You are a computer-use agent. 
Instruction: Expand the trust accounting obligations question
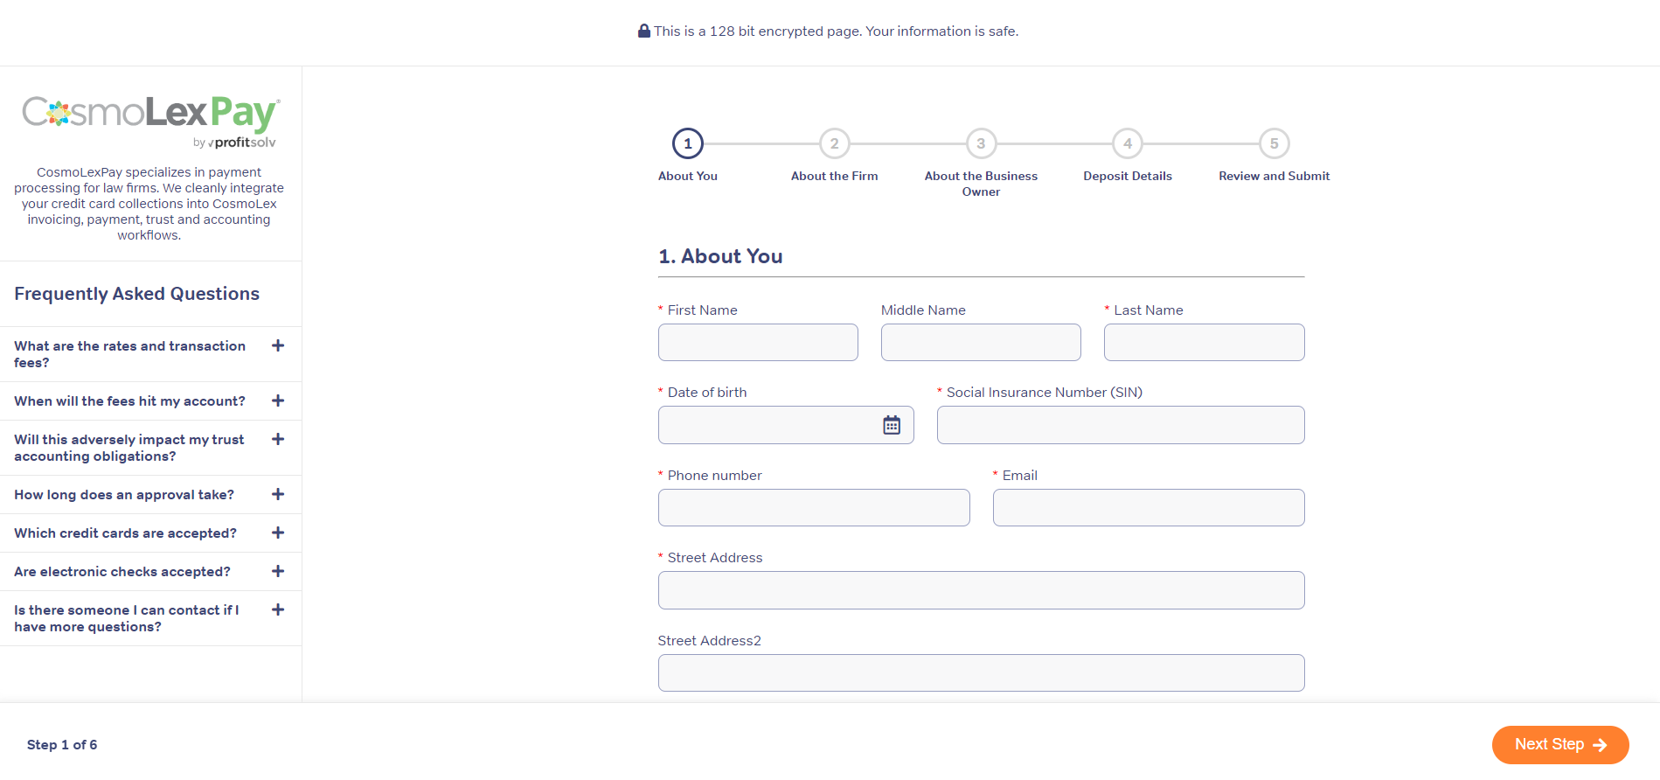pos(278,439)
